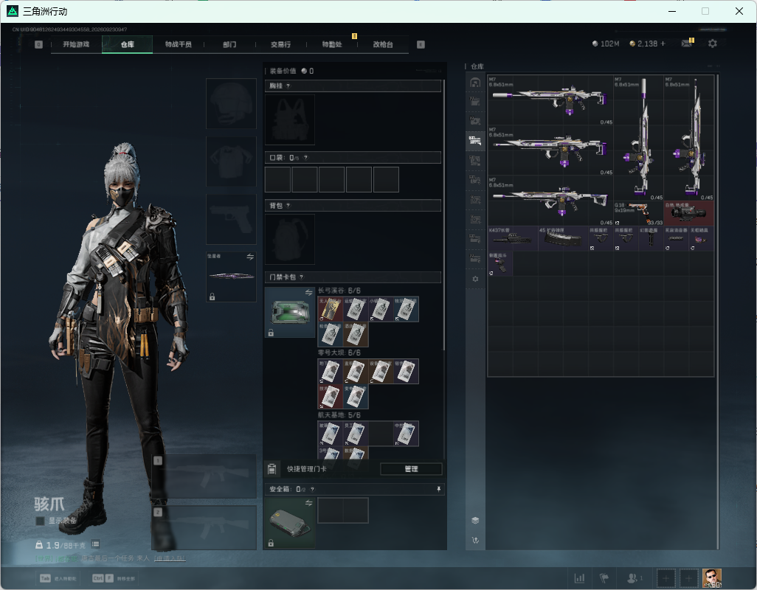This screenshot has height=590, width=757.
Task: Open the 开始游戏 tab
Action: click(76, 44)
